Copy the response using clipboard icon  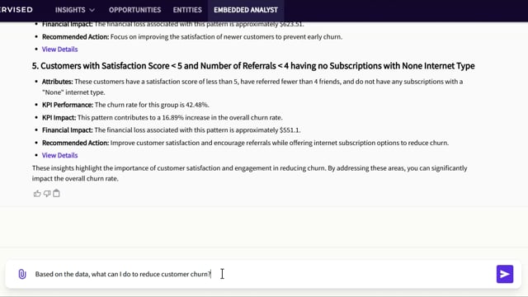point(57,193)
